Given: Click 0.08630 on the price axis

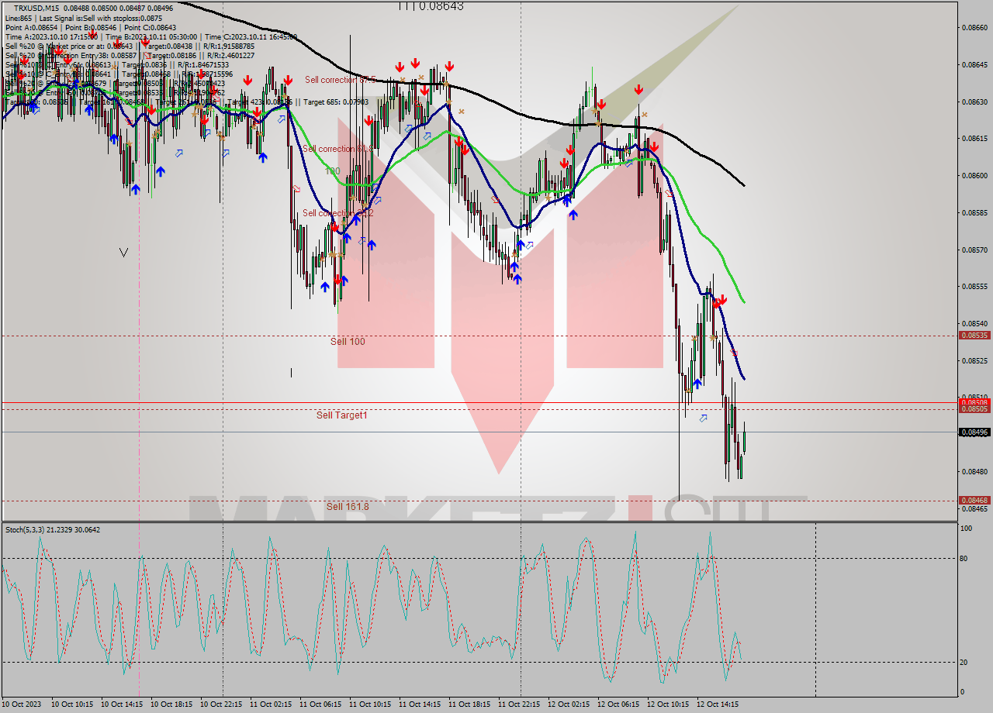Looking at the screenshot, I should (974, 102).
